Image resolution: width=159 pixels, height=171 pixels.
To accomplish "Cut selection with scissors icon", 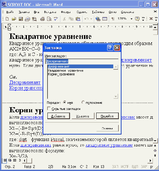I will point(64,19).
